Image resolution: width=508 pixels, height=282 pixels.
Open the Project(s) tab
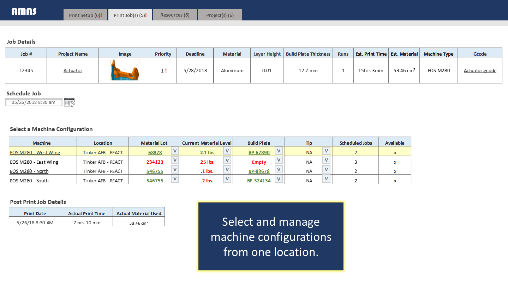[x=220, y=15]
